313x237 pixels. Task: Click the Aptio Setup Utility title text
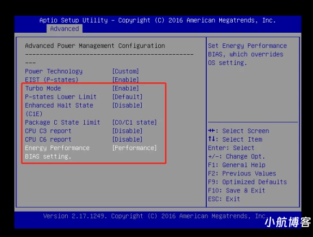tap(158, 20)
